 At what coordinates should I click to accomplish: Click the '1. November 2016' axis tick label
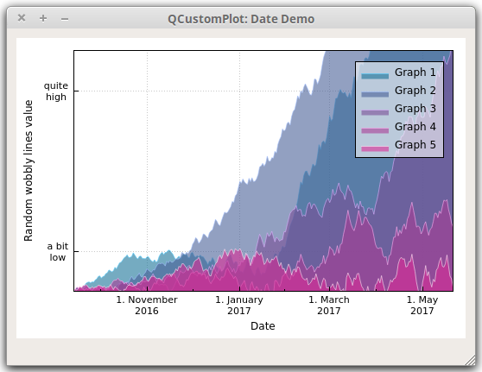tap(147, 305)
